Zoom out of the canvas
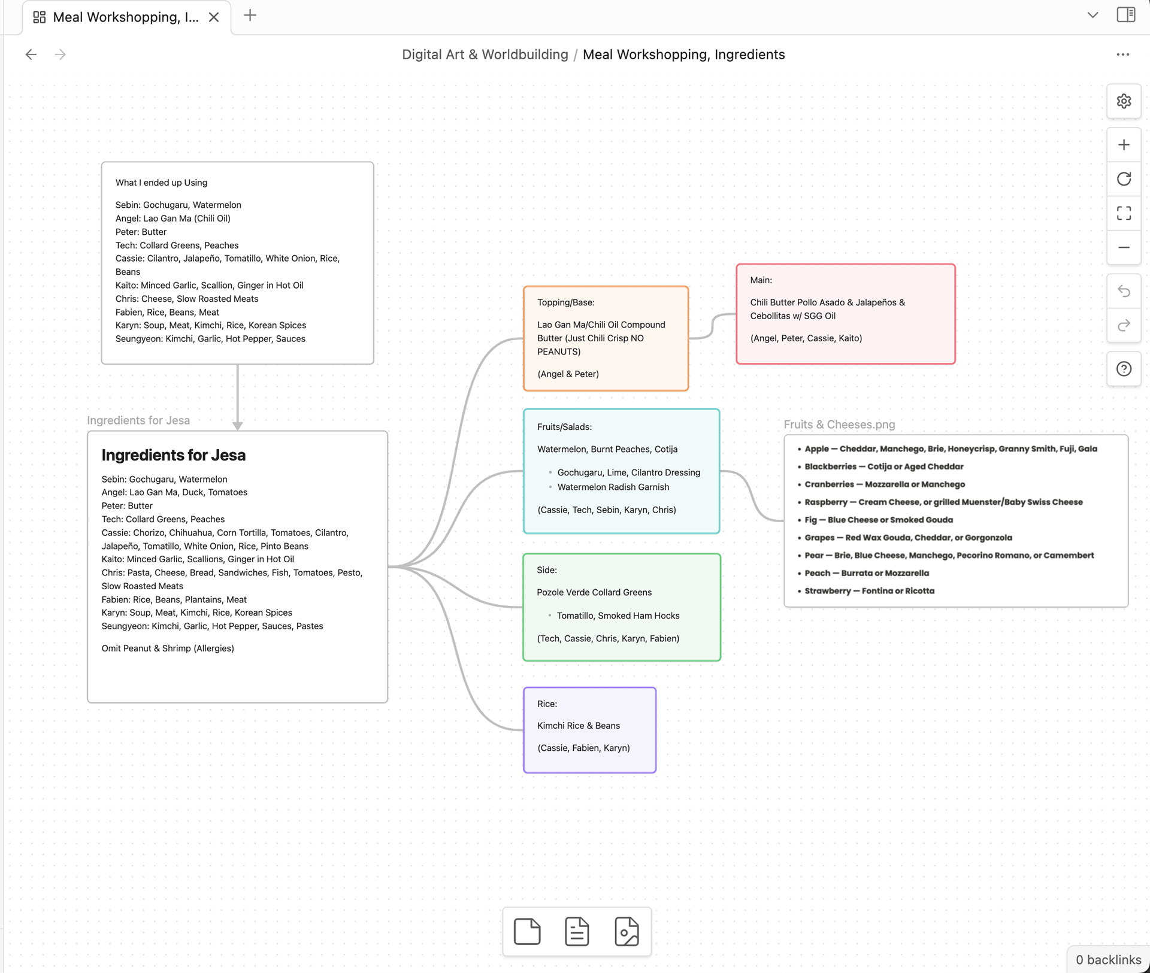Image resolution: width=1150 pixels, height=973 pixels. tap(1124, 247)
